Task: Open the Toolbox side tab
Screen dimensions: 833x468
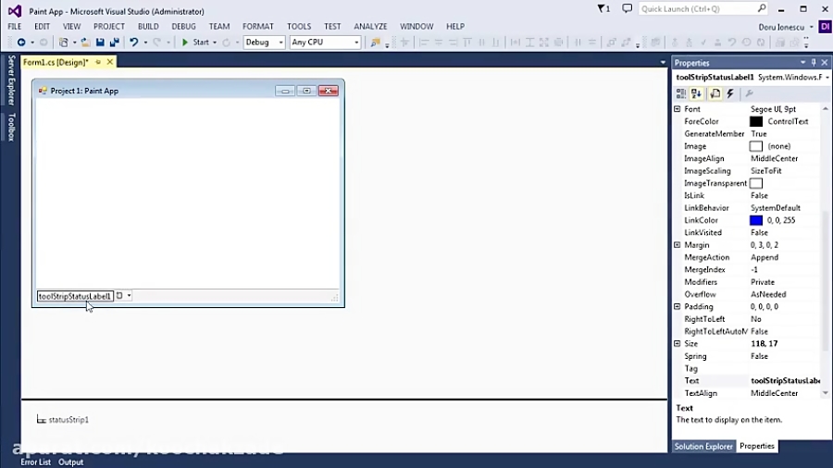Action: [11, 127]
